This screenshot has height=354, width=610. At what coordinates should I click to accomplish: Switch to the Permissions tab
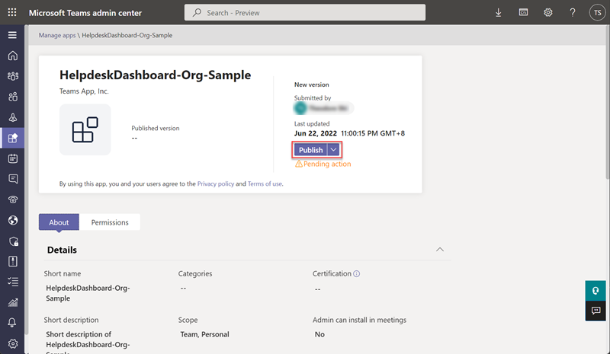coord(110,222)
